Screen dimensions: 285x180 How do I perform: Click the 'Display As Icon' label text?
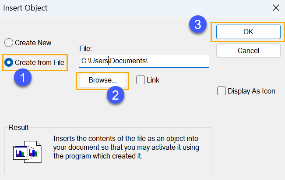pos(251,91)
